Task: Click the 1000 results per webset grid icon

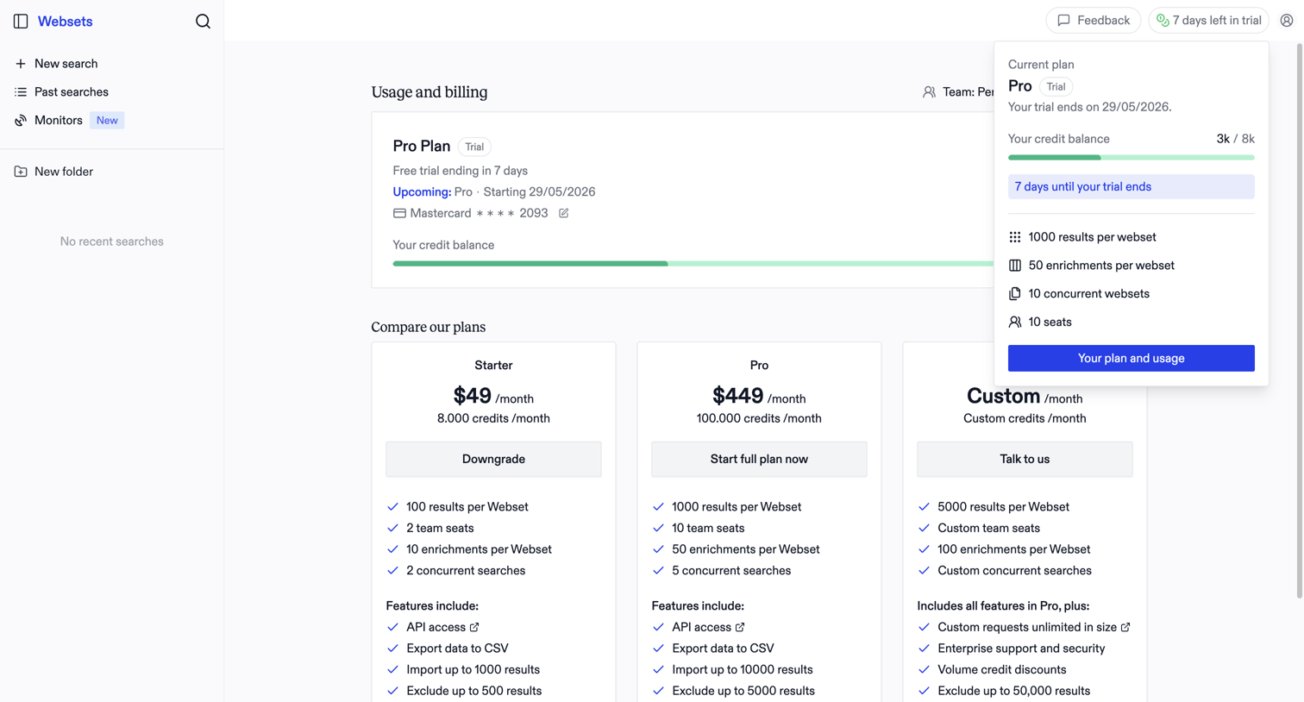Action: point(1015,237)
